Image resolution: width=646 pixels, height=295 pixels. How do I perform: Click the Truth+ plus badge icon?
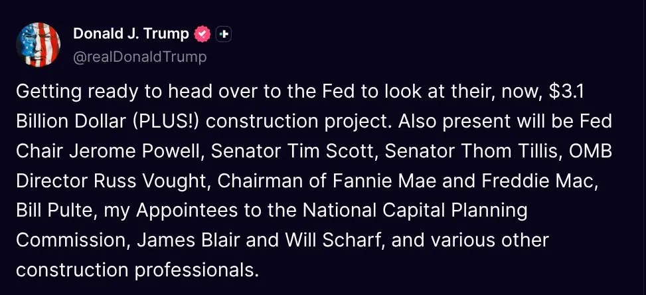click(x=223, y=35)
